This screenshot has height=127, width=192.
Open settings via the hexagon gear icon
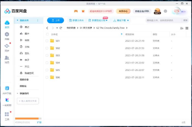[166, 11]
